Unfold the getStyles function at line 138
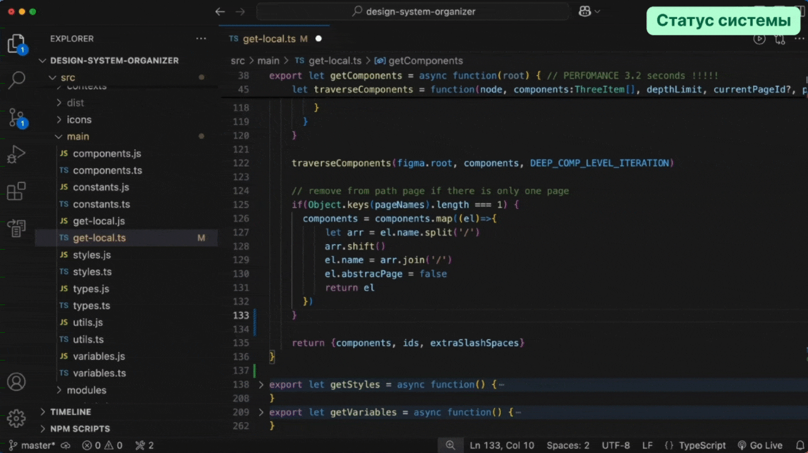 click(x=262, y=384)
